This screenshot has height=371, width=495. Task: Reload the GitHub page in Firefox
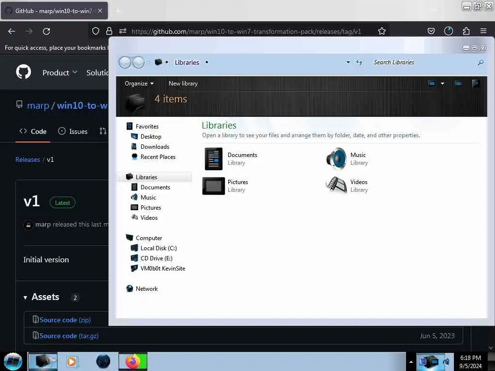click(x=46, y=31)
